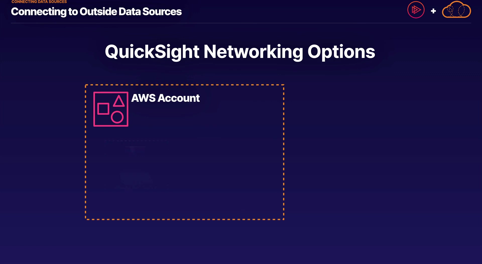Image resolution: width=482 pixels, height=264 pixels.
Task: Click the horizontal divider line below the header
Action: 241,23
